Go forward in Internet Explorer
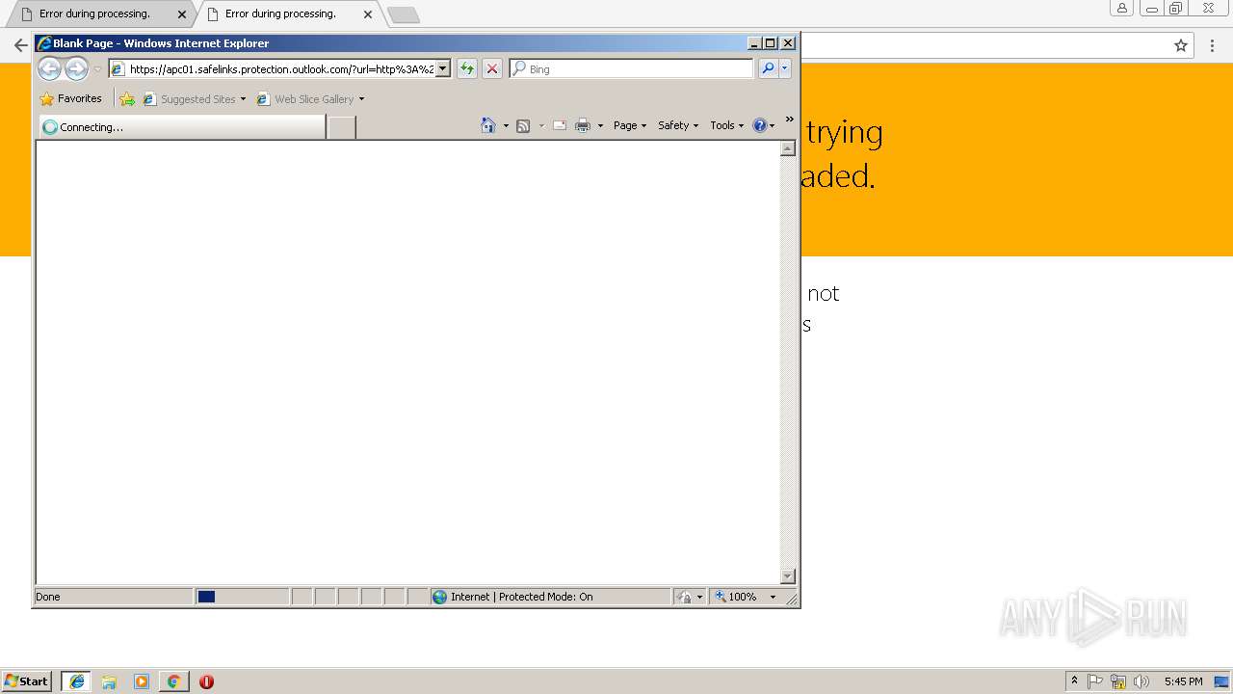 [x=77, y=68]
